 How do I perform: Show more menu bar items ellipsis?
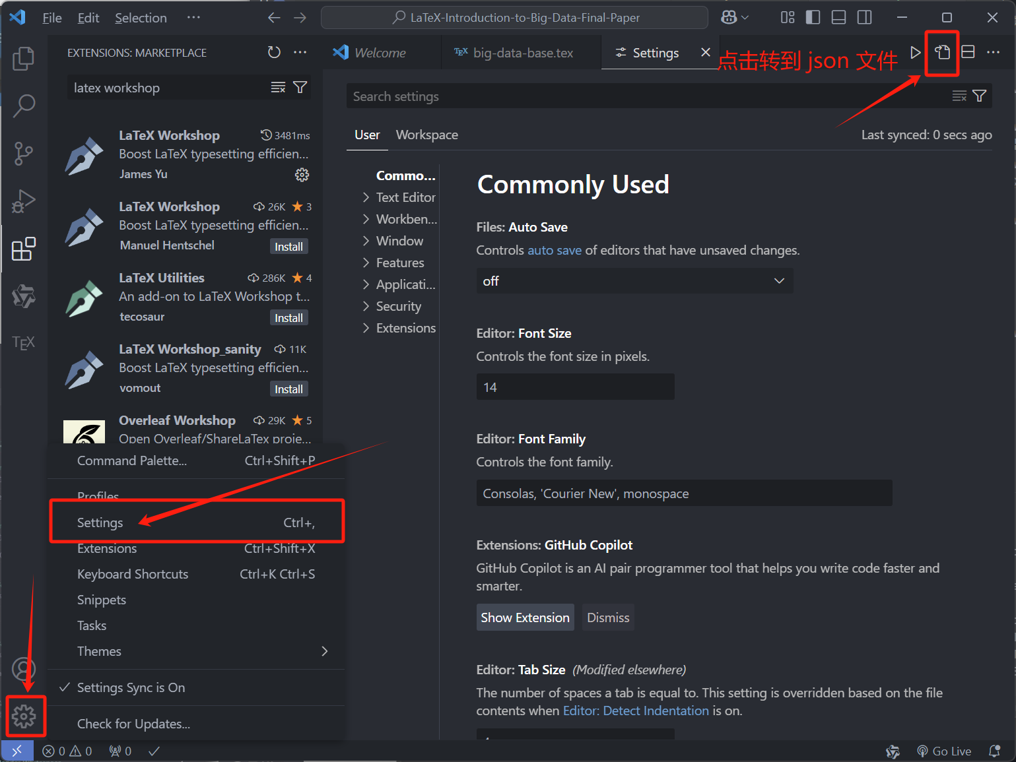193,18
